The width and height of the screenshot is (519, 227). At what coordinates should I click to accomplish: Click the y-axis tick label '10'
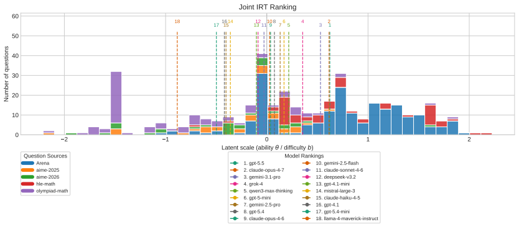click(15, 115)
